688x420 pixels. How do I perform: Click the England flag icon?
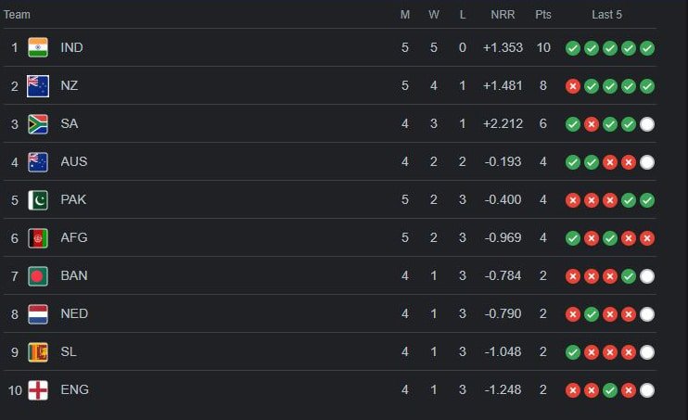coord(38,389)
